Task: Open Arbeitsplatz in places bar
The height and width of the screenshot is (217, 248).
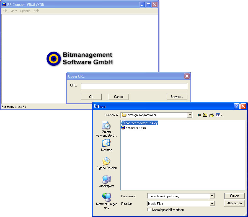Action: (107, 181)
